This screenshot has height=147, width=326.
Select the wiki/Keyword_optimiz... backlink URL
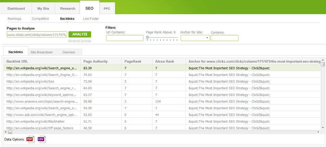42,95
